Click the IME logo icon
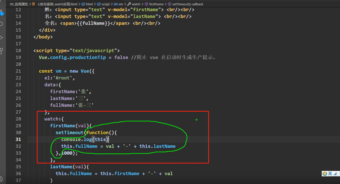 point(325,174)
